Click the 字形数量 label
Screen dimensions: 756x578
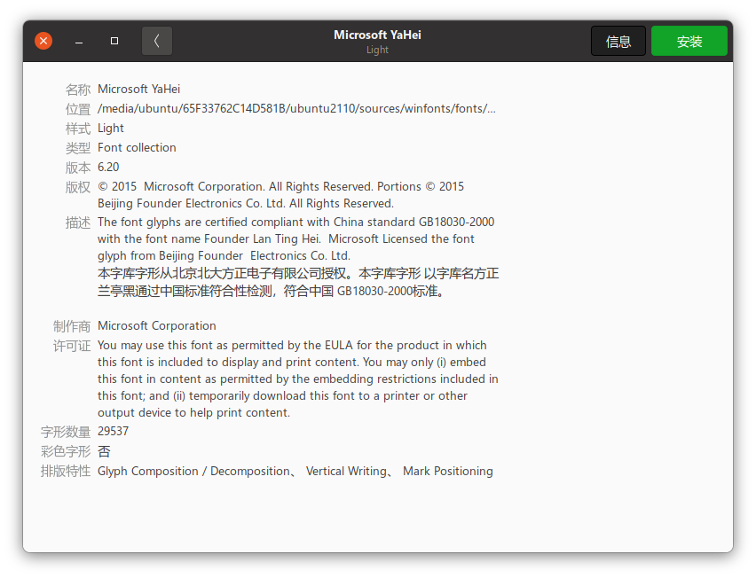coord(66,432)
